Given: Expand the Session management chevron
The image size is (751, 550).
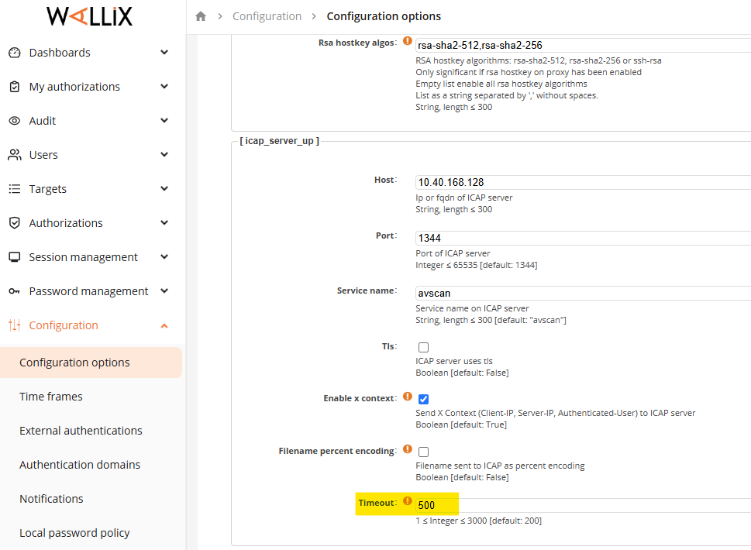Looking at the screenshot, I should coord(164,257).
